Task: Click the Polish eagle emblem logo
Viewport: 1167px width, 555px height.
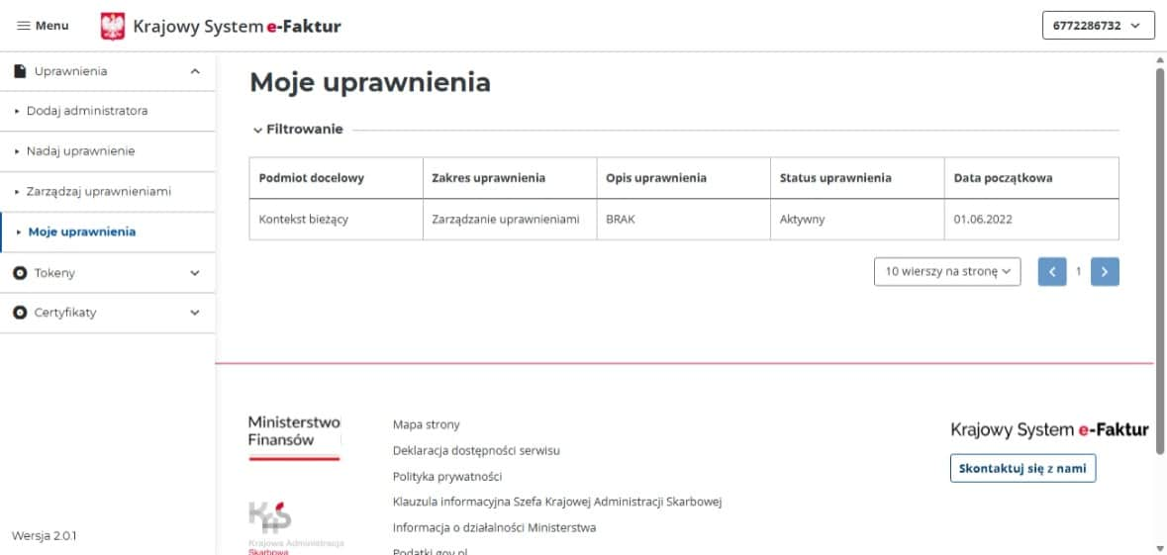Action: (113, 26)
